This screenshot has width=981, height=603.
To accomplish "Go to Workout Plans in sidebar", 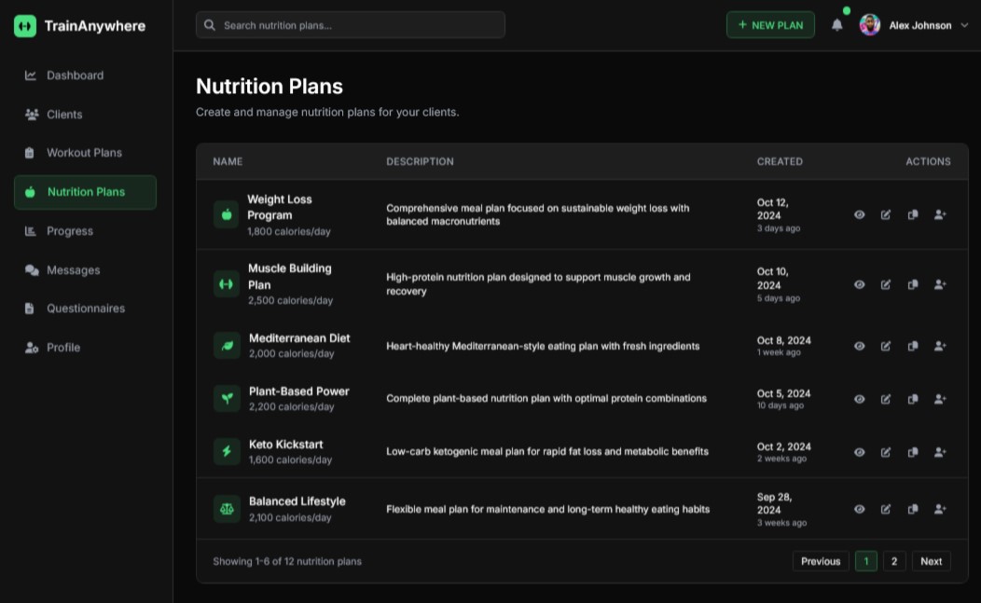I will coord(84,153).
